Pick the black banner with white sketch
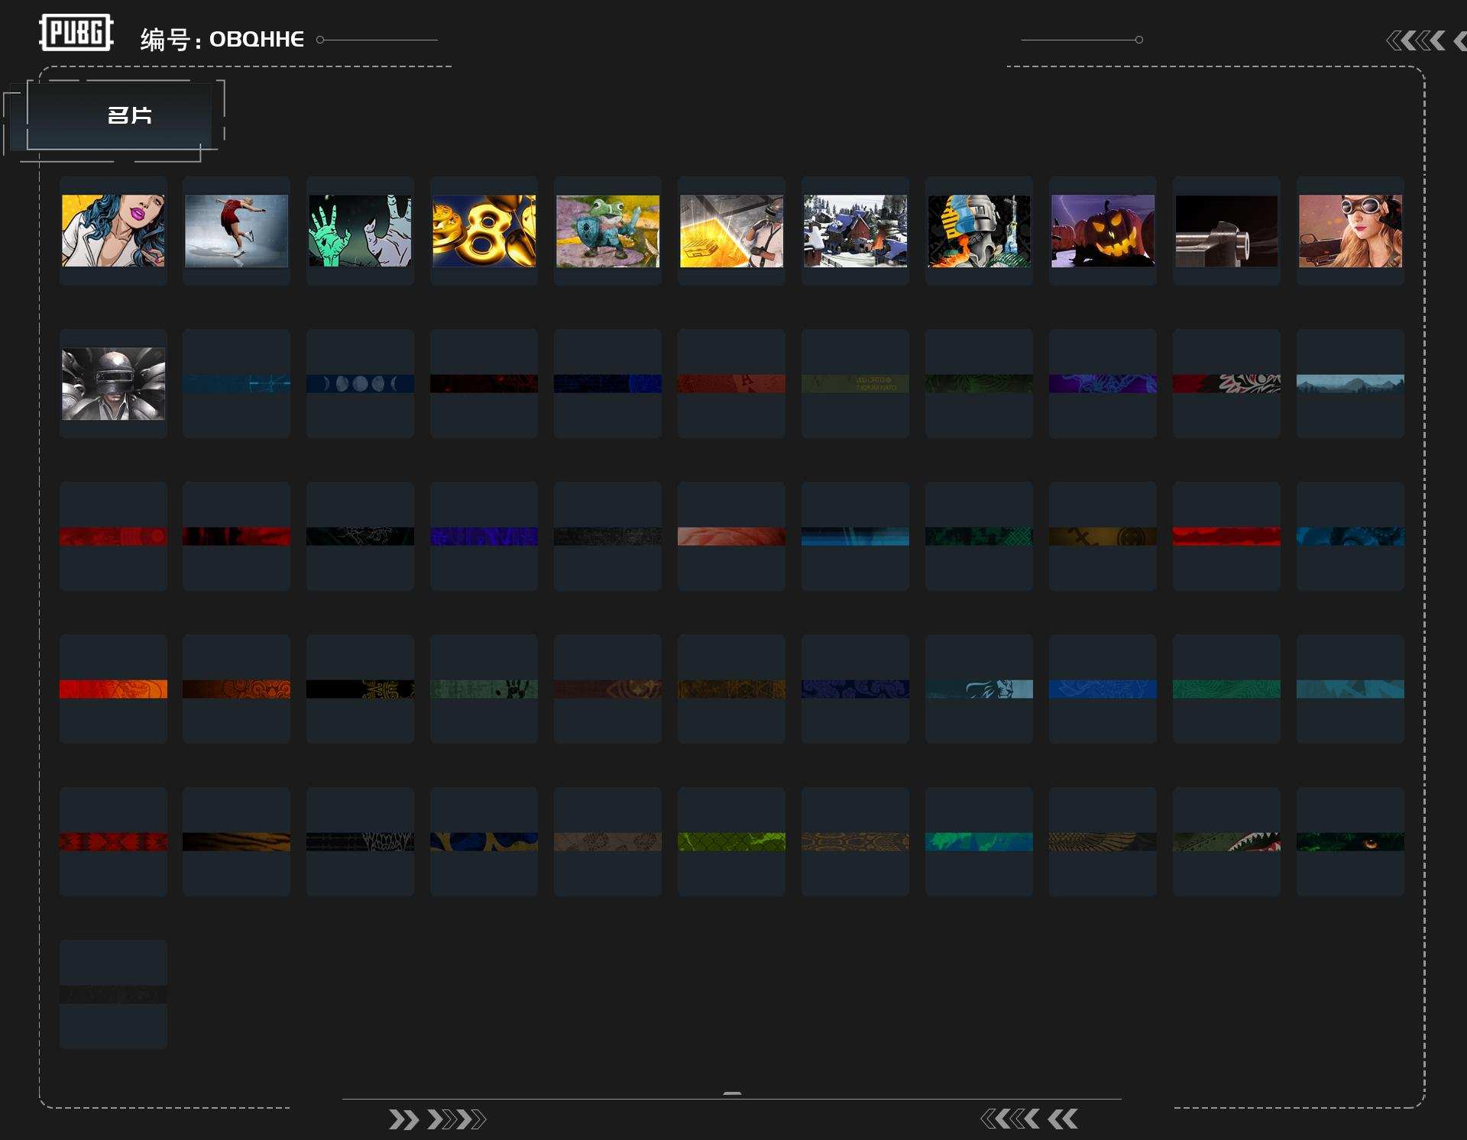The image size is (1467, 1140). 360,536
